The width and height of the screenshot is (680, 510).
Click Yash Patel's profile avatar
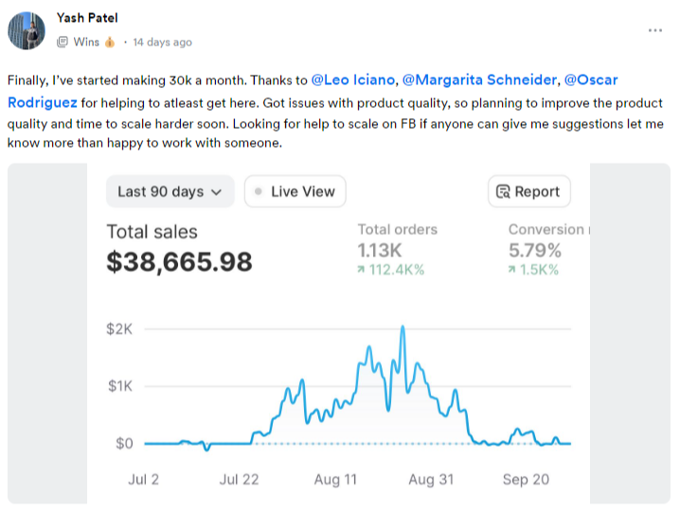[27, 31]
